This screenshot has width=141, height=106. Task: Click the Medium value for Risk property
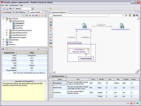pyautogui.click(x=32, y=65)
